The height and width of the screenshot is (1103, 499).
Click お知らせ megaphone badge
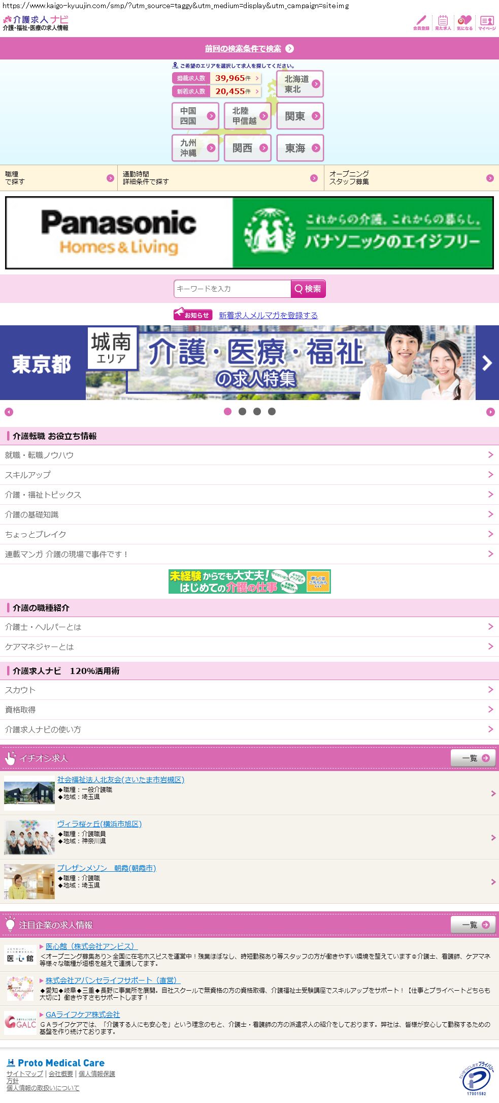point(193,315)
